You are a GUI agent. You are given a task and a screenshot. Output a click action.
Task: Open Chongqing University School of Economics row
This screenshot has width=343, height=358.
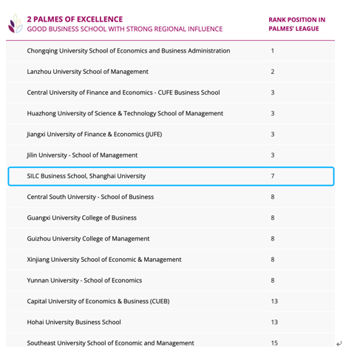[x=170, y=51]
